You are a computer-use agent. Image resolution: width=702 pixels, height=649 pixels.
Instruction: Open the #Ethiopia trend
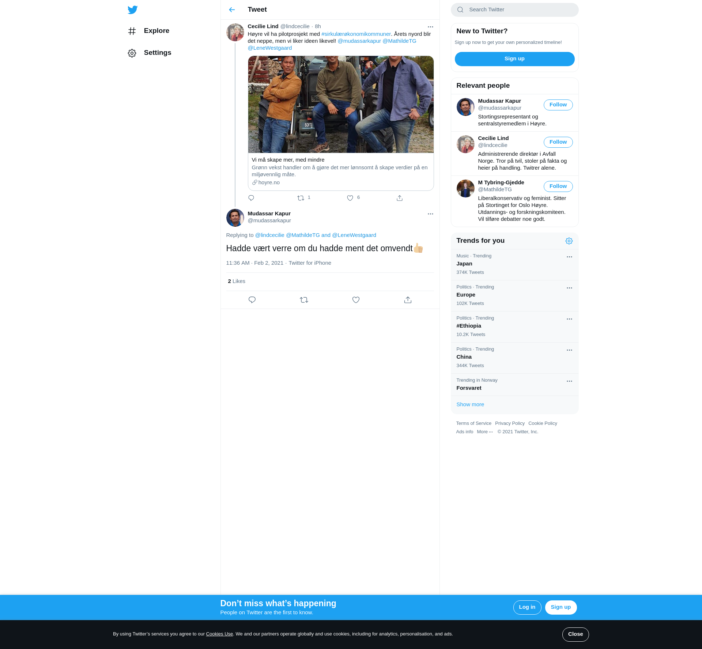pyautogui.click(x=514, y=327)
